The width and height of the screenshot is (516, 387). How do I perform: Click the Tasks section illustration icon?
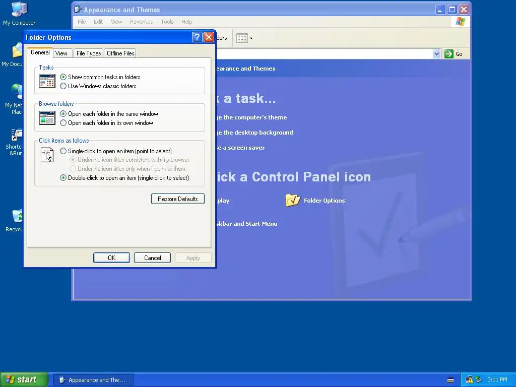tap(47, 81)
